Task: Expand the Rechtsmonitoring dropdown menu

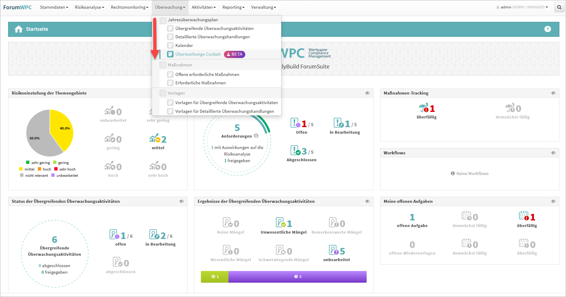Action: [130, 7]
